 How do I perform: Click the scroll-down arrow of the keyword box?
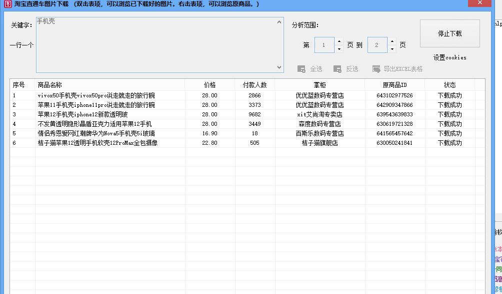pos(279,66)
